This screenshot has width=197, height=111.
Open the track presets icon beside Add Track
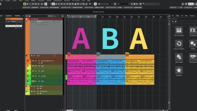30,16
